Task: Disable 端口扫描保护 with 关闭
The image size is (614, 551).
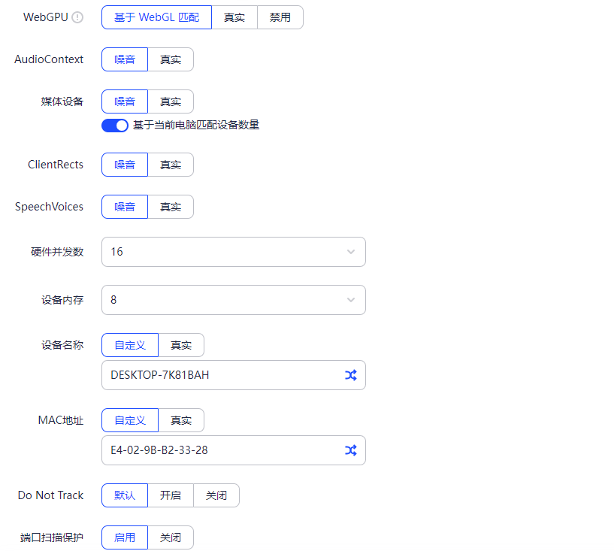Action: tap(171, 537)
